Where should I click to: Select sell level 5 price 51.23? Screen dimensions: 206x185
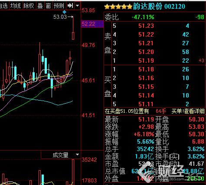pos(146,26)
